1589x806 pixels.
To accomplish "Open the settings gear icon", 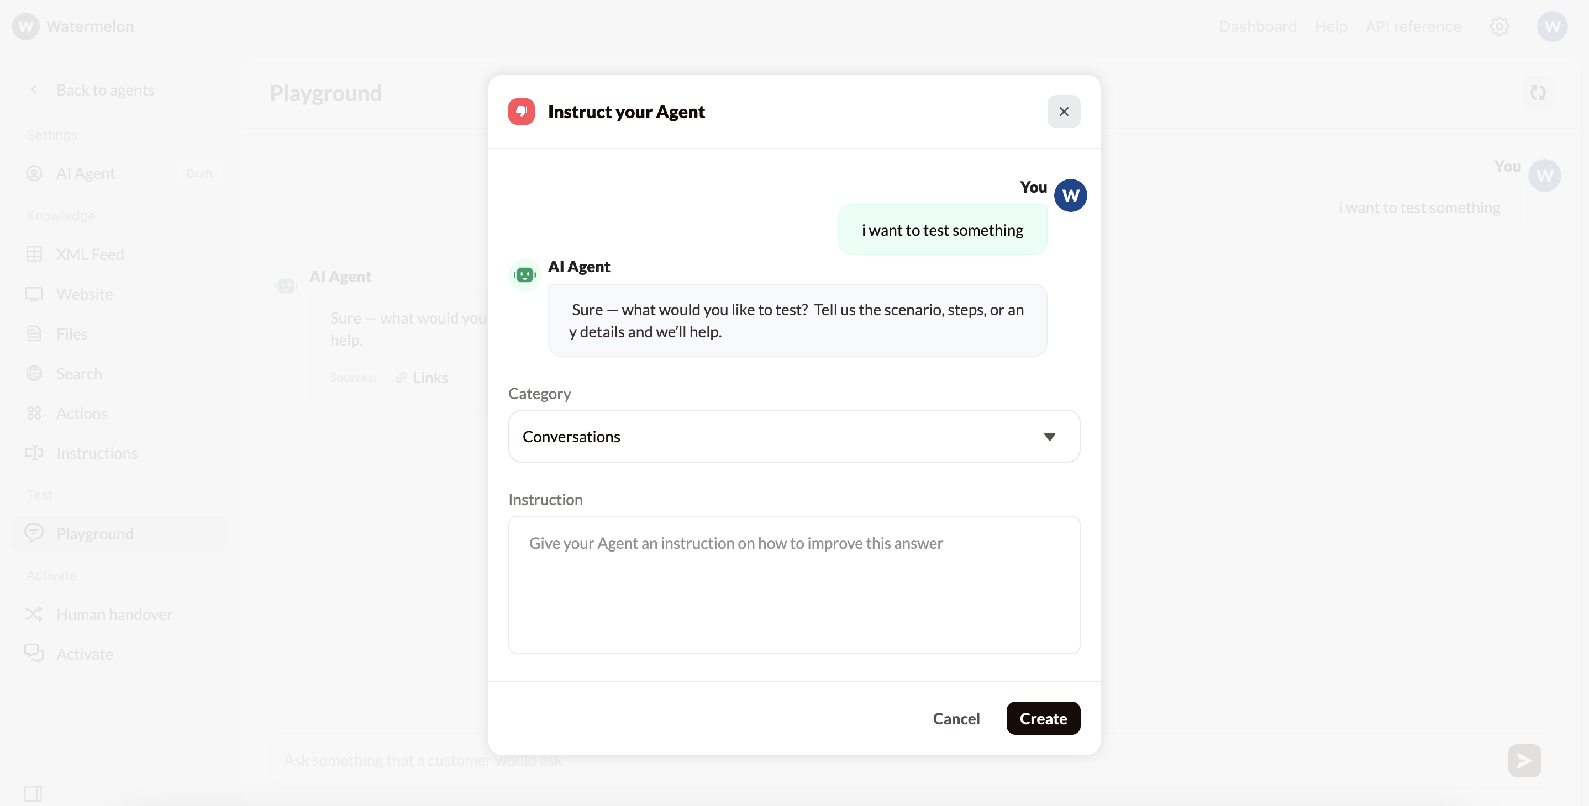I will [x=1499, y=26].
